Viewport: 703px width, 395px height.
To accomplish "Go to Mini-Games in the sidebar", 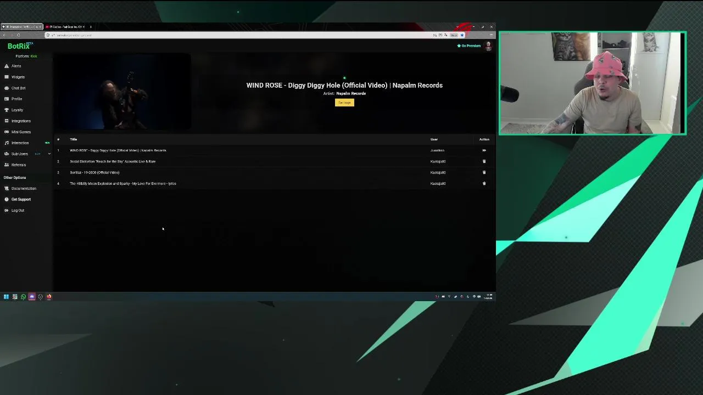I will pos(21,132).
